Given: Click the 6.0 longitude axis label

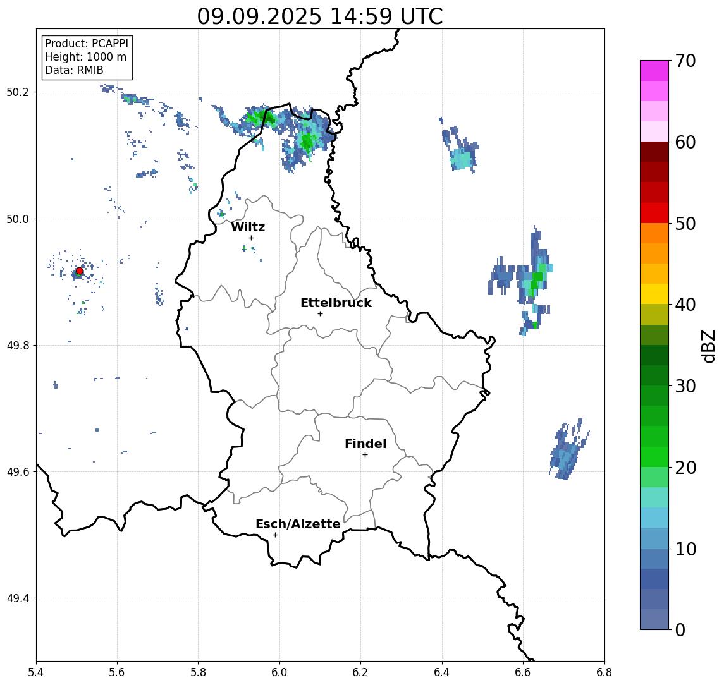Looking at the screenshot, I should 279,672.
